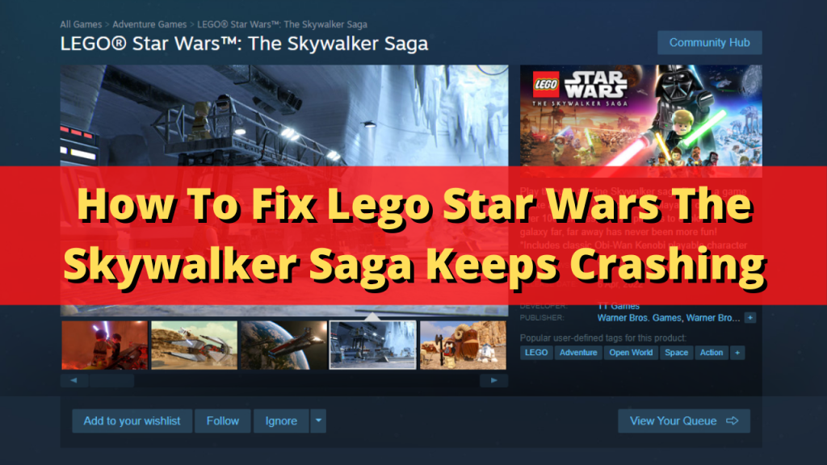Select the Action tag
Screen dimensions: 827x465
click(x=712, y=352)
